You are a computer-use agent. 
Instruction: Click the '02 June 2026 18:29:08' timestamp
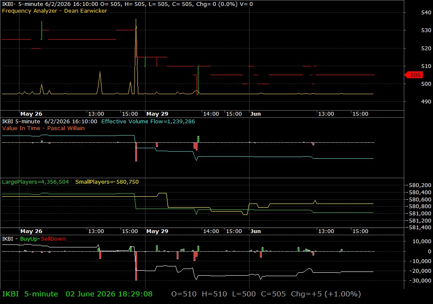(109, 294)
